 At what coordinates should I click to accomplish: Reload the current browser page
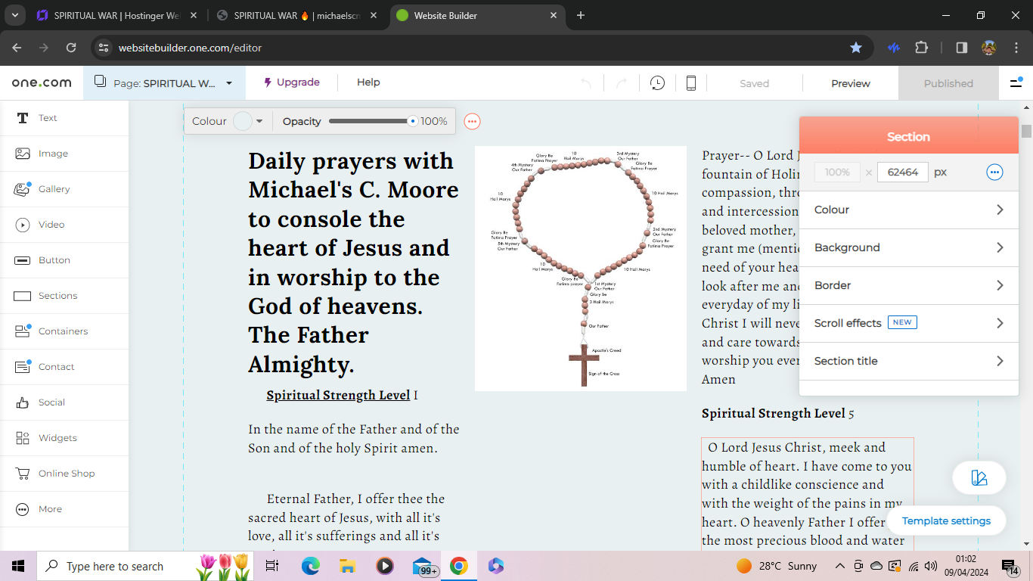tap(71, 48)
